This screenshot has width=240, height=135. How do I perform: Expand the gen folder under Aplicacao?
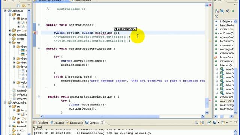coord(10,31)
